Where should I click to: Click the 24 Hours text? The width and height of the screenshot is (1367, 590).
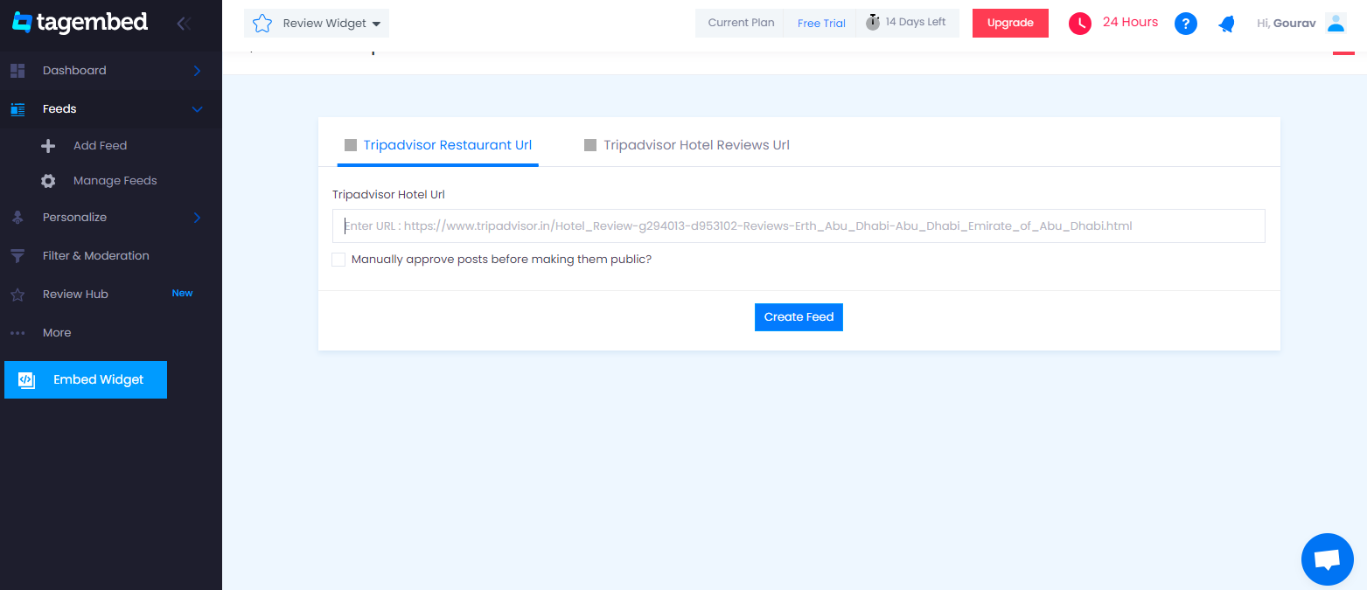point(1130,23)
